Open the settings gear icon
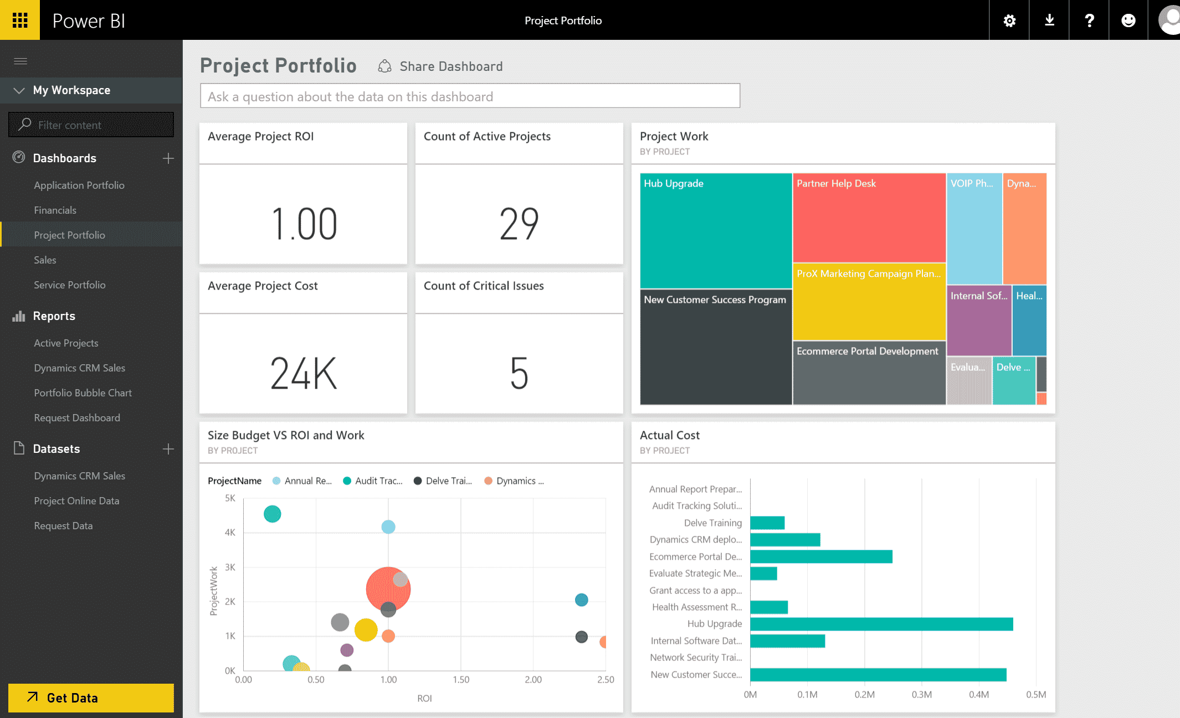Image resolution: width=1180 pixels, height=718 pixels. pos(1009,20)
